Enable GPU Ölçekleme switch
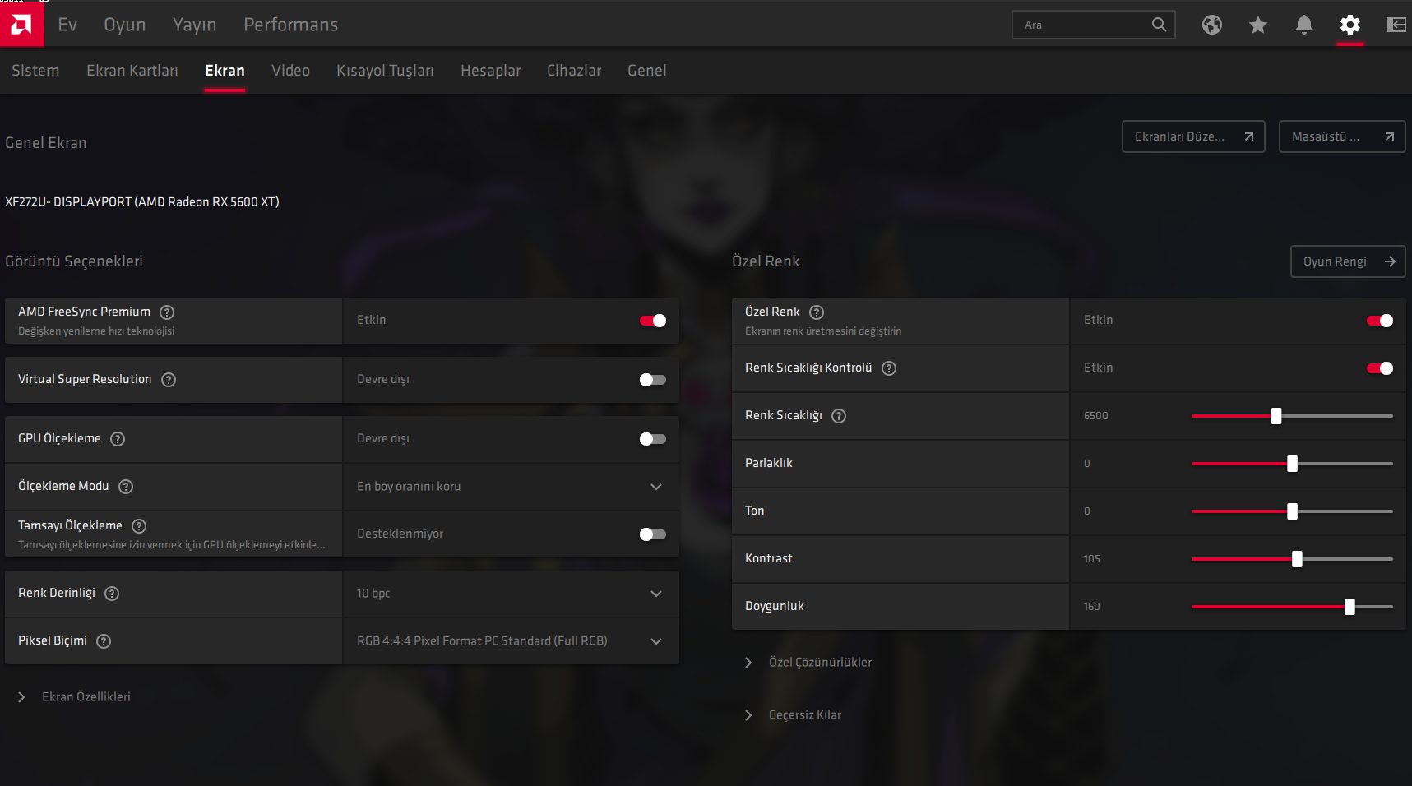The height and width of the screenshot is (786, 1412). point(653,439)
